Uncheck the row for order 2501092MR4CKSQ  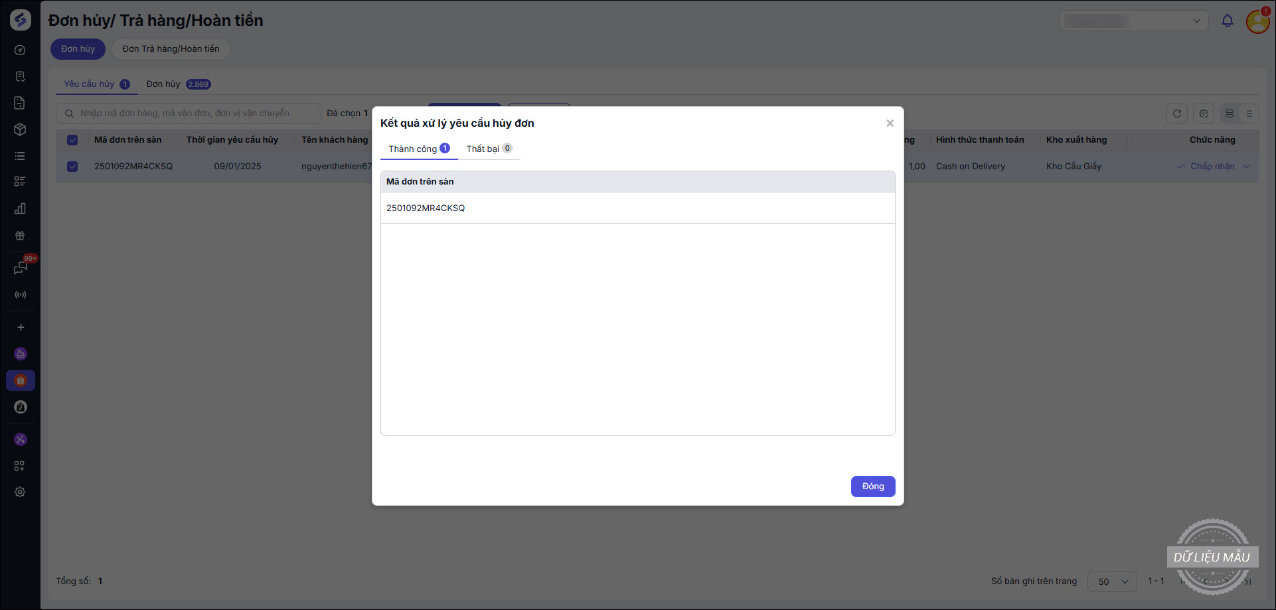coord(72,167)
